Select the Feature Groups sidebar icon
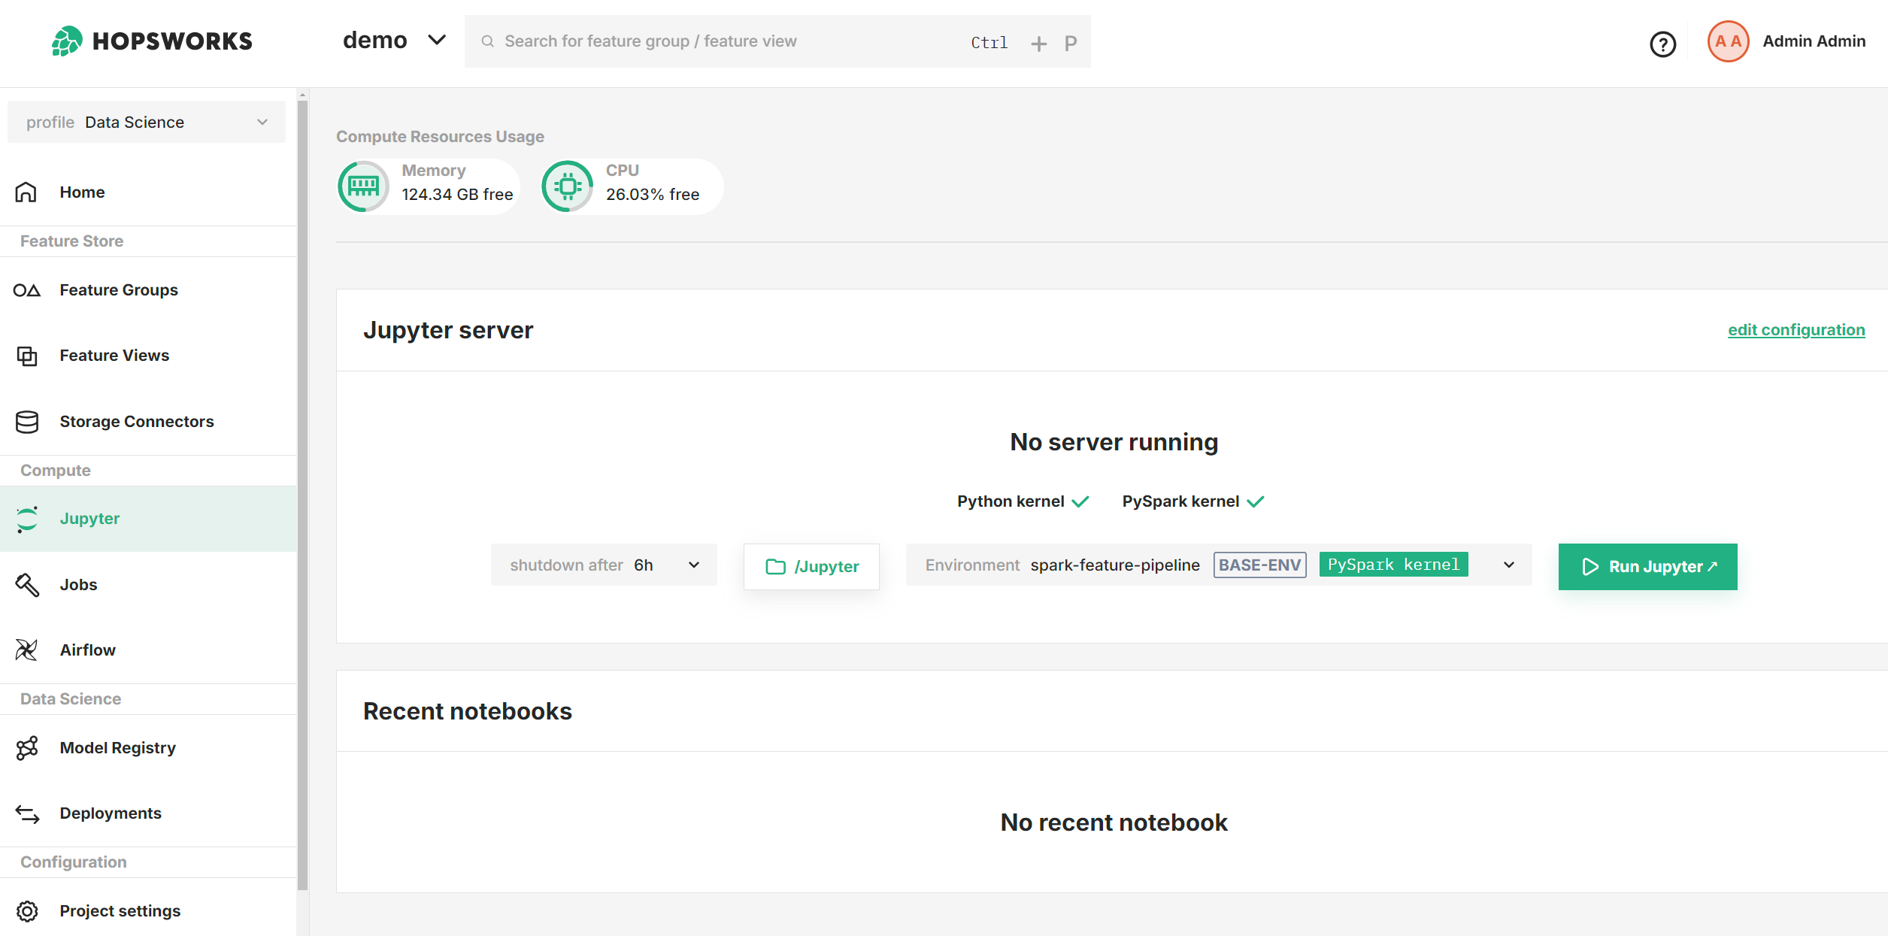The image size is (1888, 936). (27, 289)
